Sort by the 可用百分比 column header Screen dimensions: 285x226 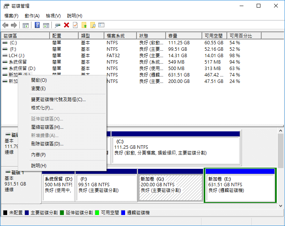point(244,36)
